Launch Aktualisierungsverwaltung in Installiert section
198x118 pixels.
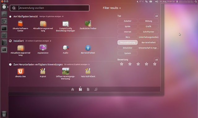click(x=20, y=50)
